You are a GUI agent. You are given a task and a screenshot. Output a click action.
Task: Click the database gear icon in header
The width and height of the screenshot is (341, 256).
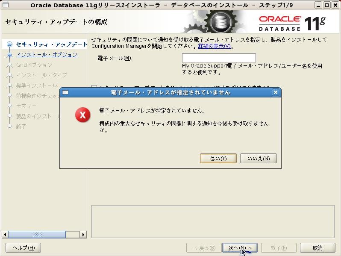(x=221, y=22)
